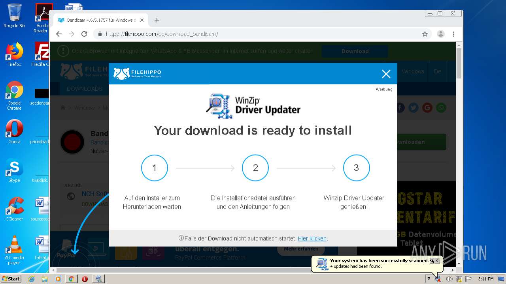Open Windows Explorer from taskbar

click(x=45, y=279)
